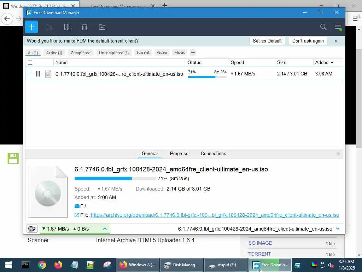Screen dimensions: 362x272
Task: Click the Name column header
Action: [119, 62]
